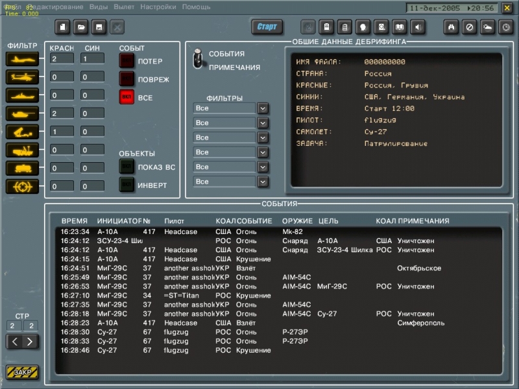Click the prohibition circle icon
This screenshot has height=389, width=519.
(x=469, y=27)
